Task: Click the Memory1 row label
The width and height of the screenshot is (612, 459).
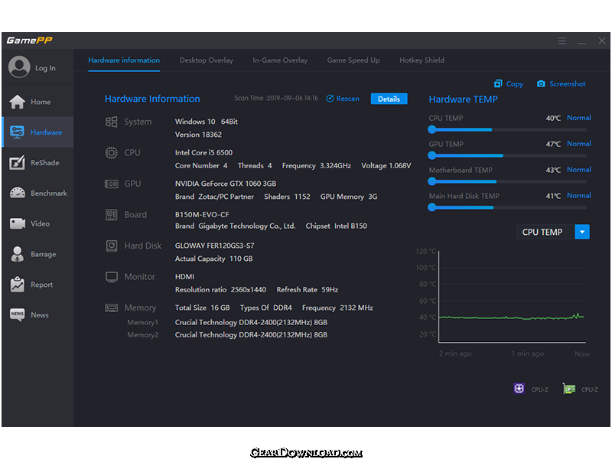Action: pyautogui.click(x=142, y=322)
